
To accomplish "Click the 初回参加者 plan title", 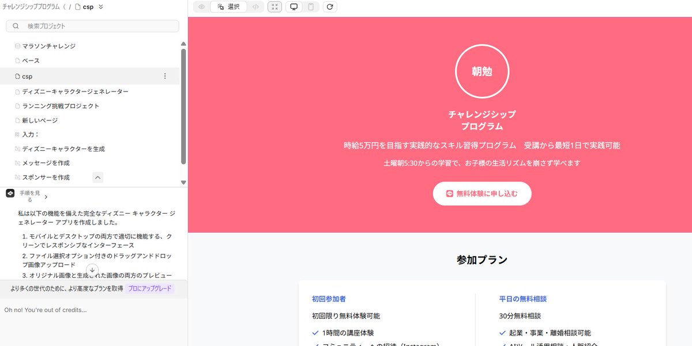I will [x=329, y=299].
